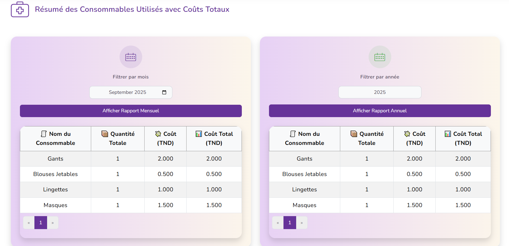This screenshot has height=246, width=509.
Task: Select page 1 in monthly table pagination
Action: click(x=41, y=223)
